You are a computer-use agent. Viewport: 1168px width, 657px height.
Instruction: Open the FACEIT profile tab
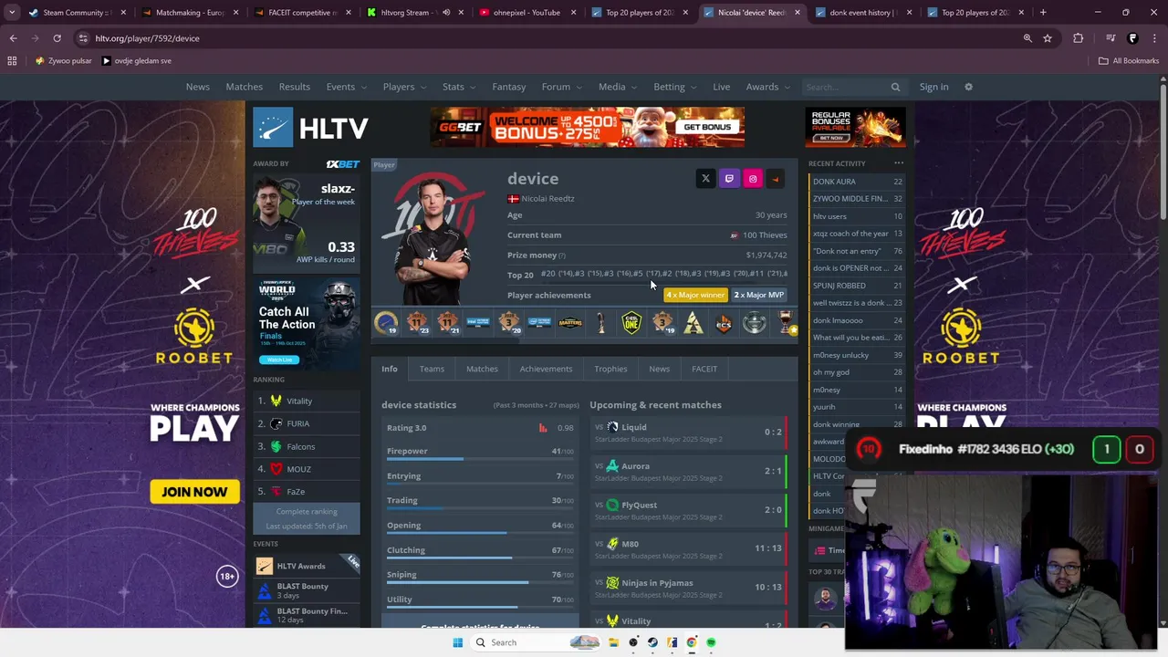pos(704,369)
